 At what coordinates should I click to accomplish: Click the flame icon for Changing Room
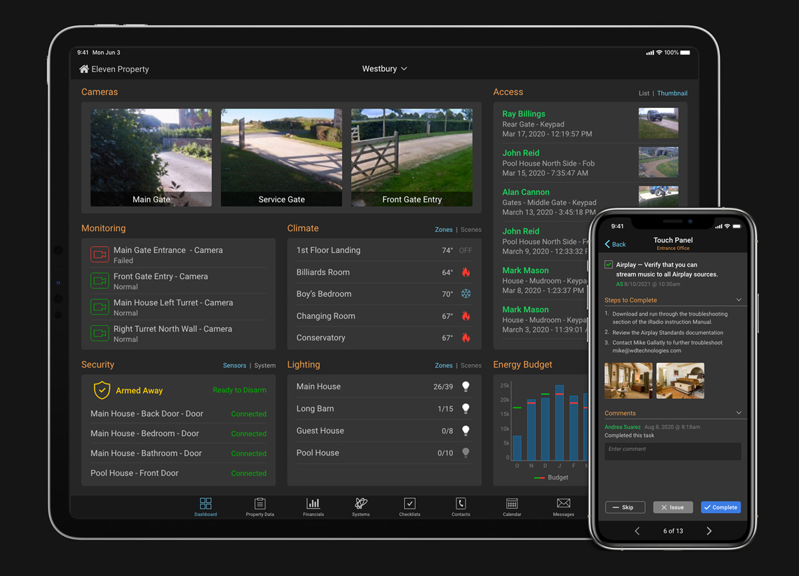pyautogui.click(x=466, y=316)
